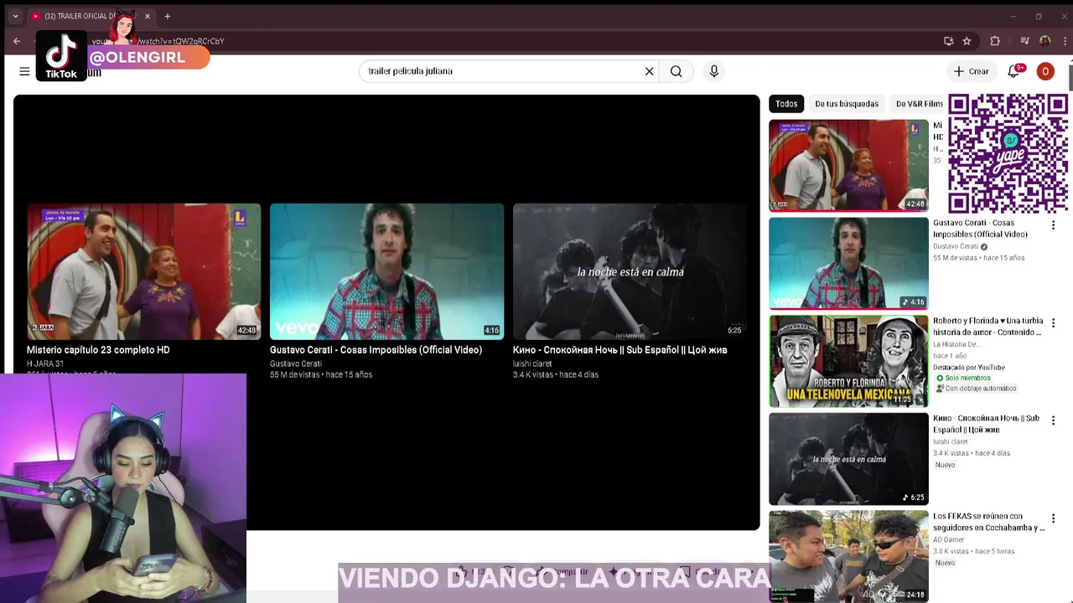Open the YouTube hamburger guide menu

pos(24,71)
